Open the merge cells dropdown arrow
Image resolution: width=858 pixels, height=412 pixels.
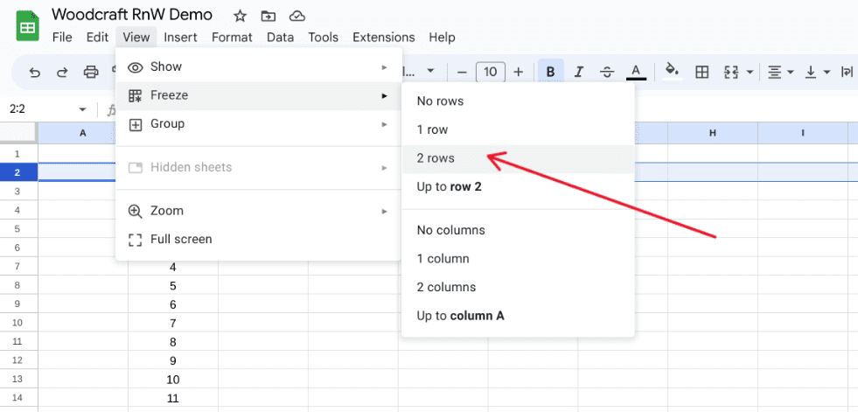click(x=749, y=72)
